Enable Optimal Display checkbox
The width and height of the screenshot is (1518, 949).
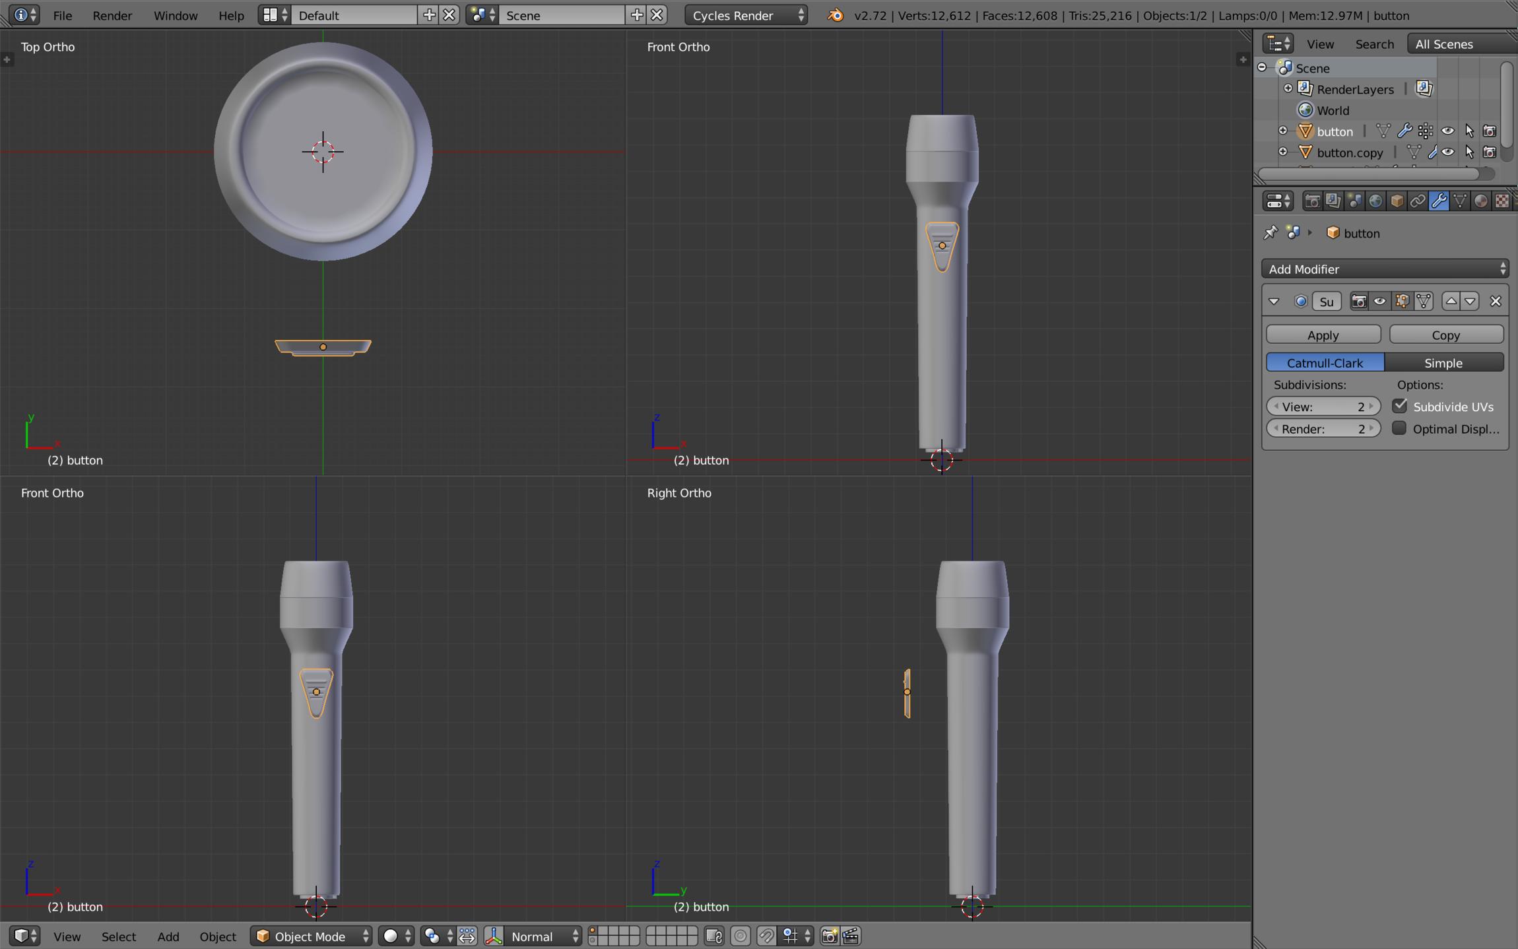click(1399, 428)
